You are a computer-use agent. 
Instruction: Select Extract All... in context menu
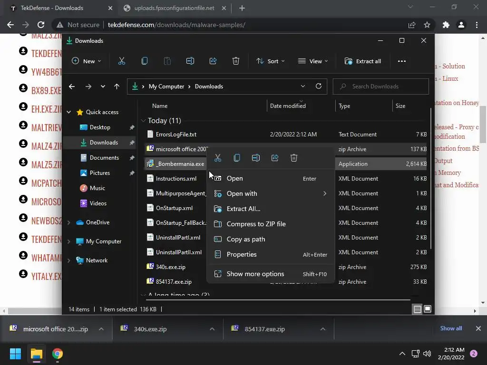point(271,209)
